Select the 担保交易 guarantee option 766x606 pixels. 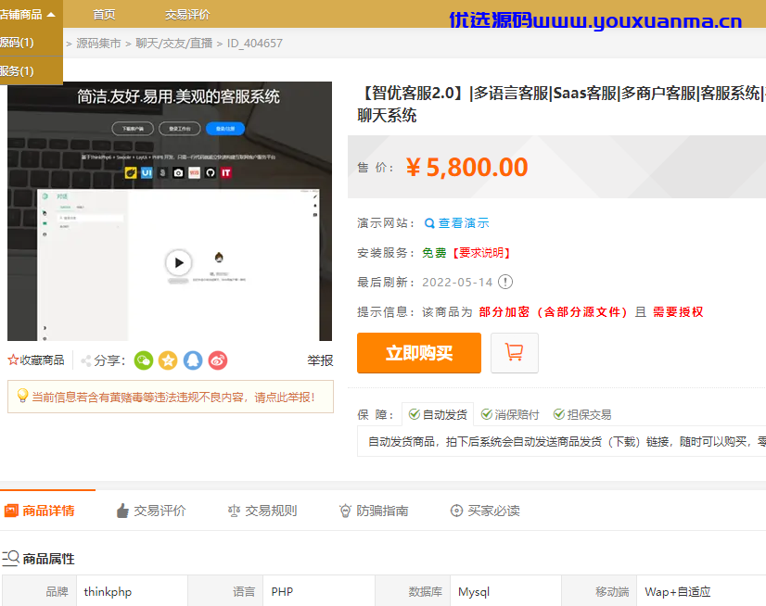582,414
